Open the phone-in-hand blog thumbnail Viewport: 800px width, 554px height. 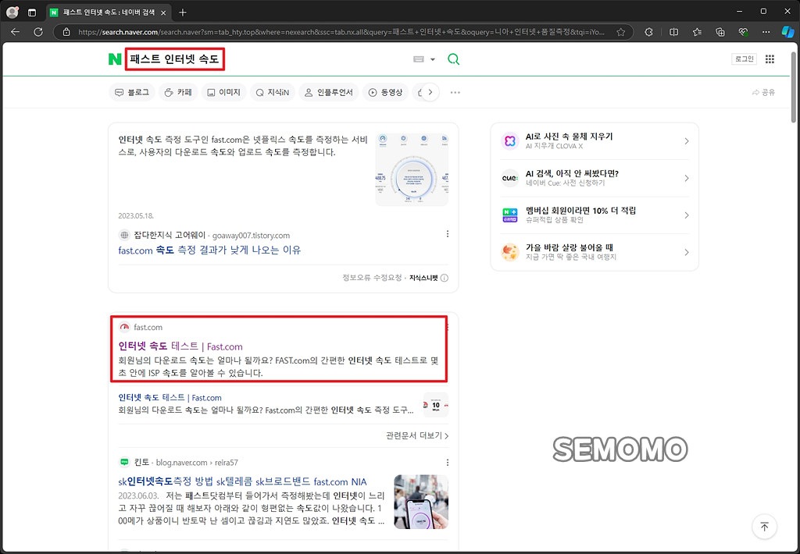click(x=421, y=502)
